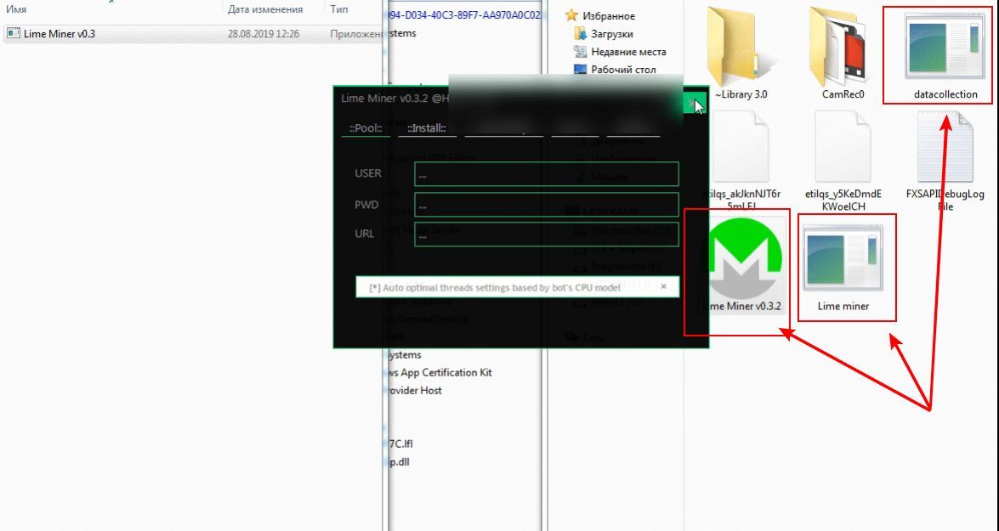Viewport: 999px width, 531px height.
Task: Select the etilqs_y5KeDmdEKWoelCH file icon
Action: pos(843,148)
